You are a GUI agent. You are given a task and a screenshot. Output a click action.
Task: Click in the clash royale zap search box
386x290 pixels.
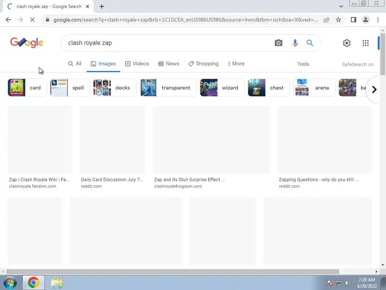point(167,43)
